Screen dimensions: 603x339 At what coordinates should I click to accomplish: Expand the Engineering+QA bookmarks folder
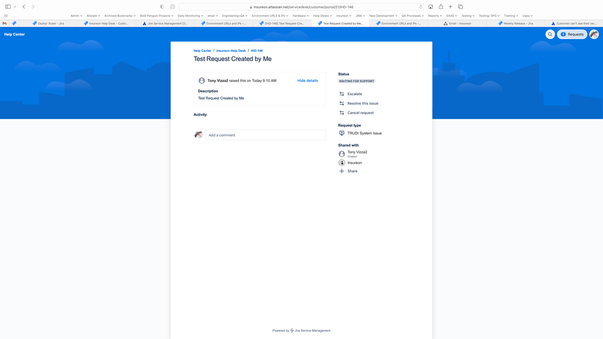click(235, 16)
